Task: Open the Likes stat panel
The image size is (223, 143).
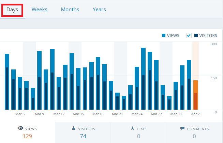Action: pyautogui.click(x=138, y=133)
